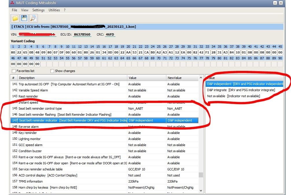Click NewValue cell of Seat belt reminder indicator
Image resolution: width=291 pixels, height=195 pixels.
click(182, 120)
